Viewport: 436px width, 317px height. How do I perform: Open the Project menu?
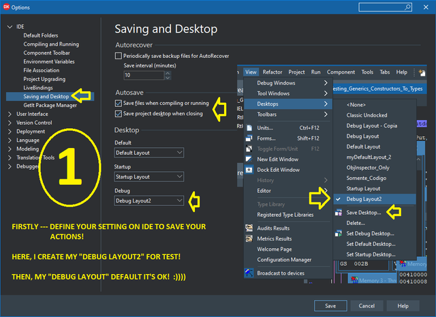296,72
